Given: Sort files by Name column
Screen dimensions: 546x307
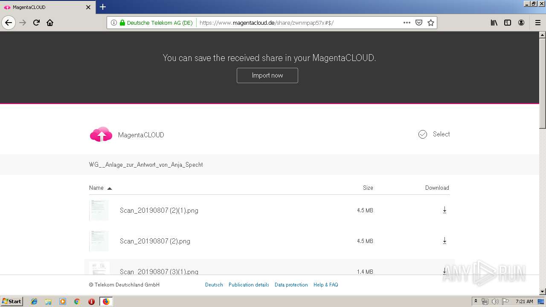Looking at the screenshot, I should point(100,188).
